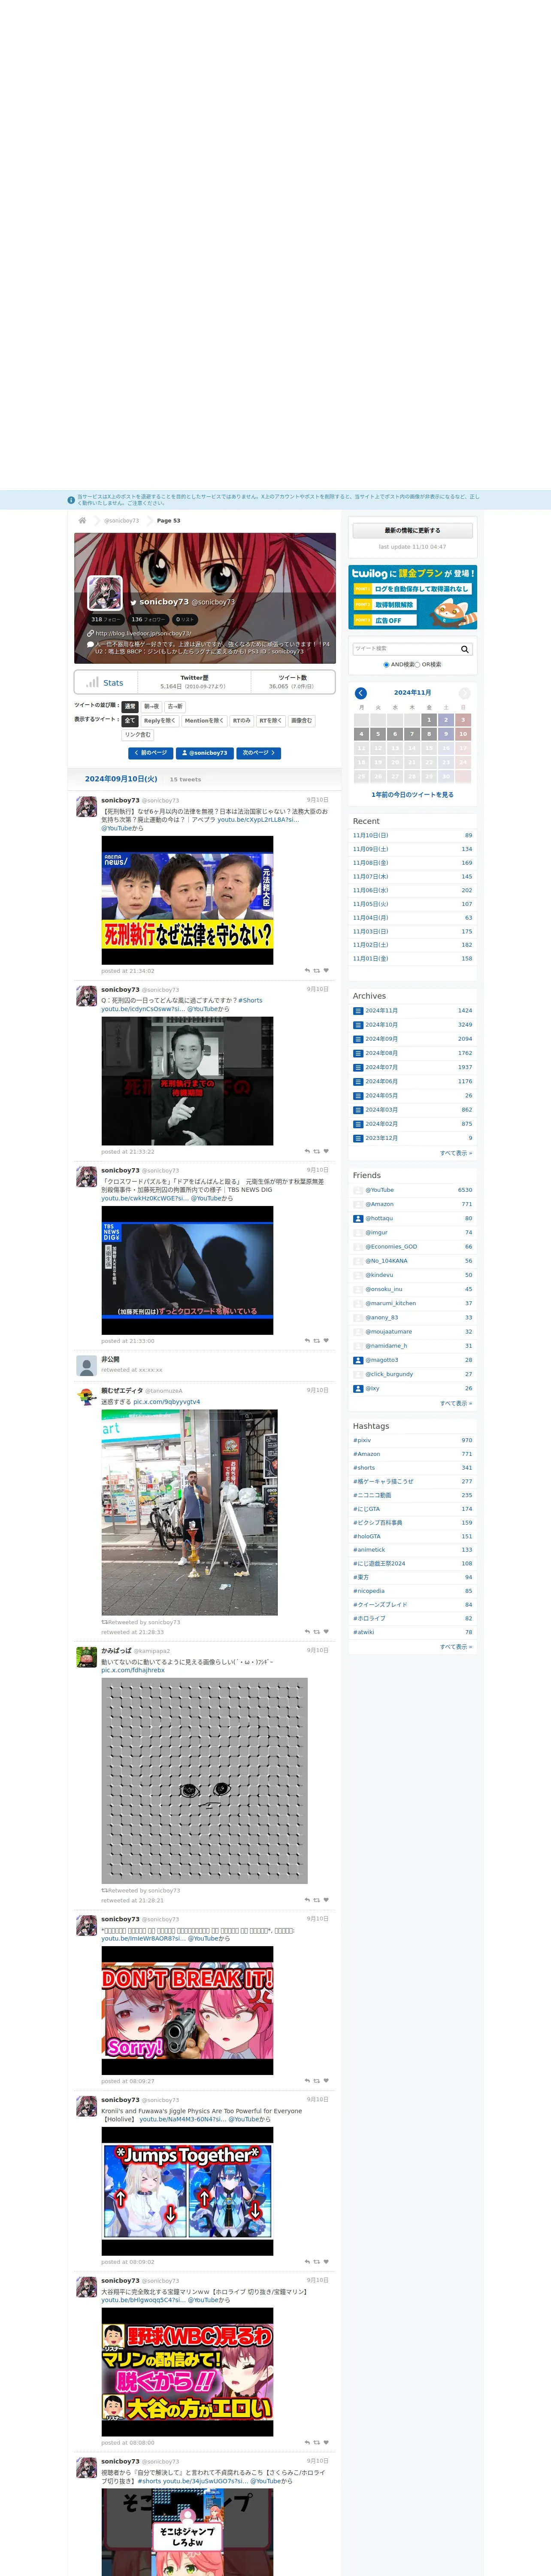This screenshot has width=551, height=2576.
Task: Click profile picture in the header banner
Action: click(105, 593)
